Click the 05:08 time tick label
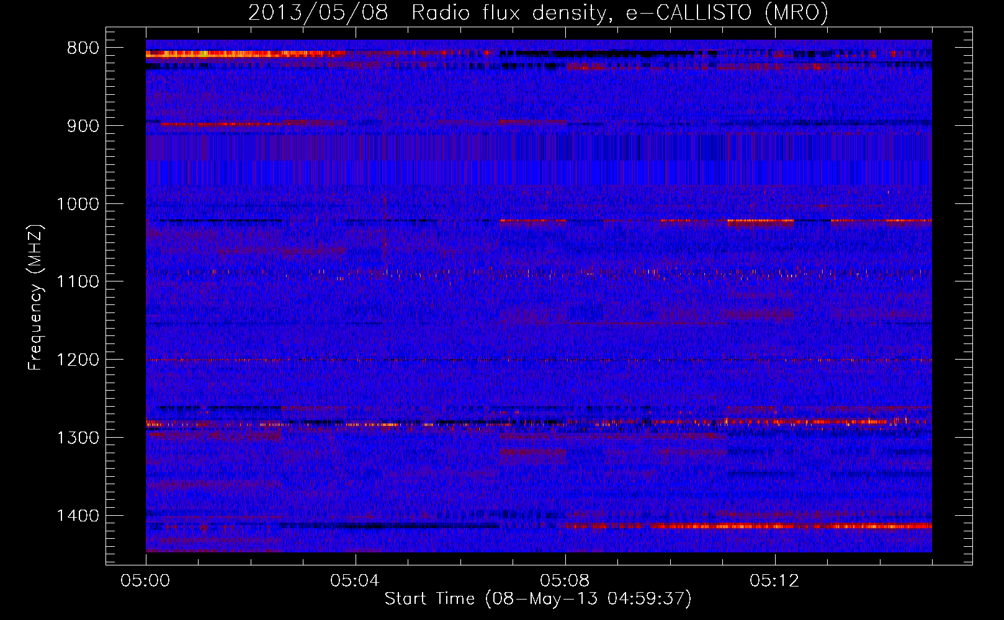The image size is (1004, 620). coord(565,581)
